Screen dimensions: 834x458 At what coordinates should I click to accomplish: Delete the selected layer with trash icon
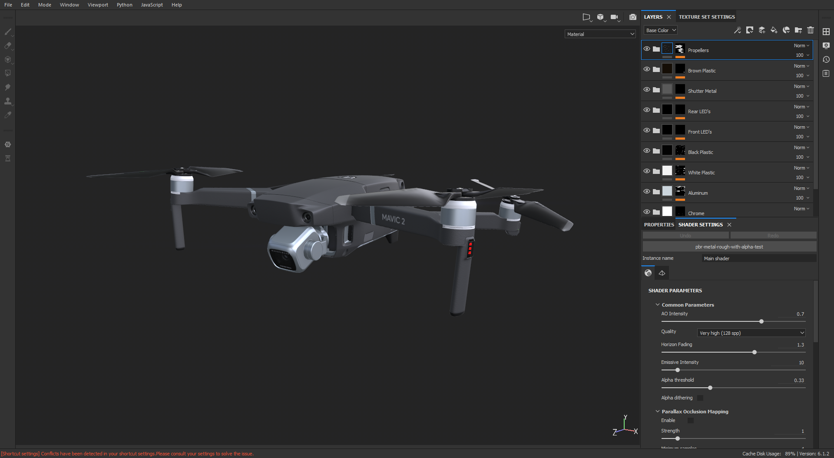click(x=811, y=30)
